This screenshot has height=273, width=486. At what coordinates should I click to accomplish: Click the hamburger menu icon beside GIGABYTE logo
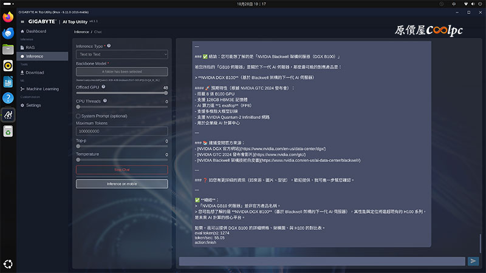[x=22, y=21]
